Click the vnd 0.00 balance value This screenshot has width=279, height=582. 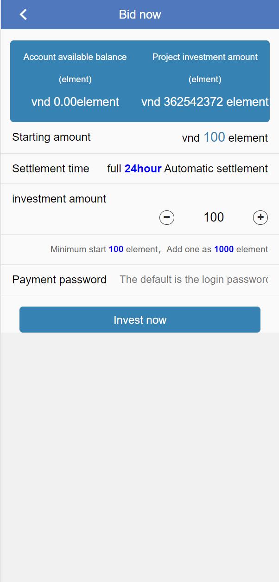coord(75,102)
